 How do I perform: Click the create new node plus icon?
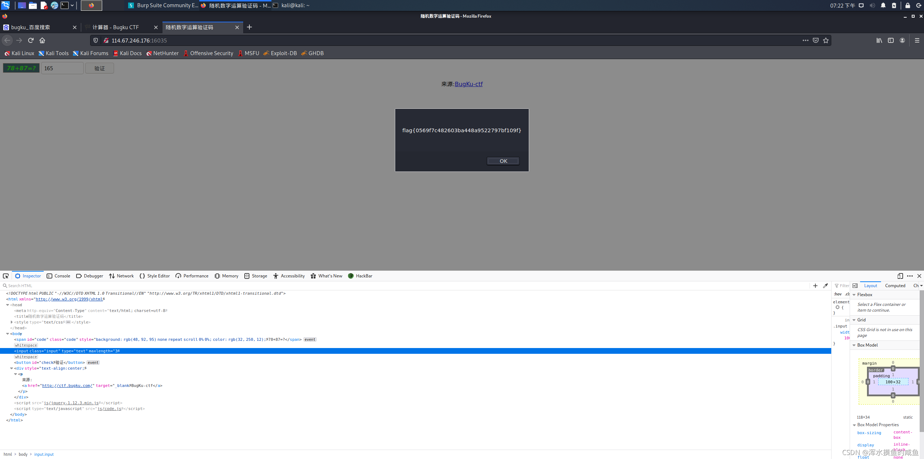(815, 286)
